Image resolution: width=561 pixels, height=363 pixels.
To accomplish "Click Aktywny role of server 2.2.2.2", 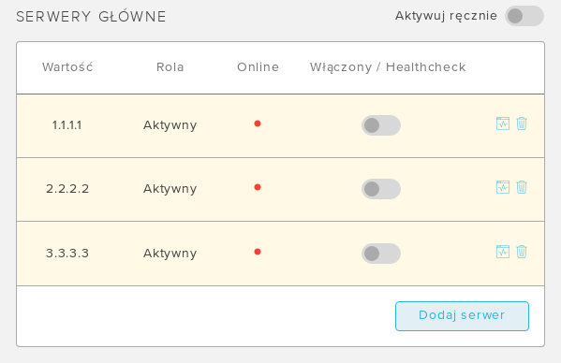I will (170, 189).
